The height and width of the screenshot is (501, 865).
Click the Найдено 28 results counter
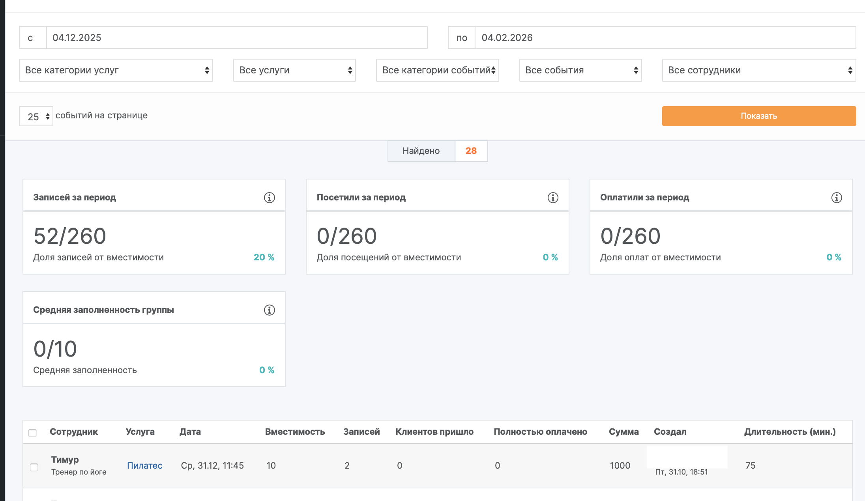[437, 151]
